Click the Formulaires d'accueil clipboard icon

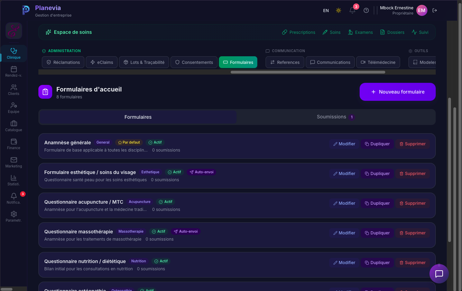tap(45, 92)
